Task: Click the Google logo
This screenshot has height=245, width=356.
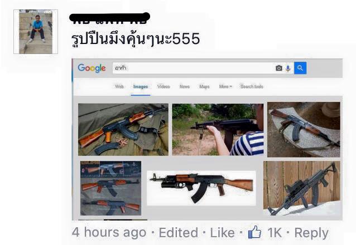Action: 92,68
